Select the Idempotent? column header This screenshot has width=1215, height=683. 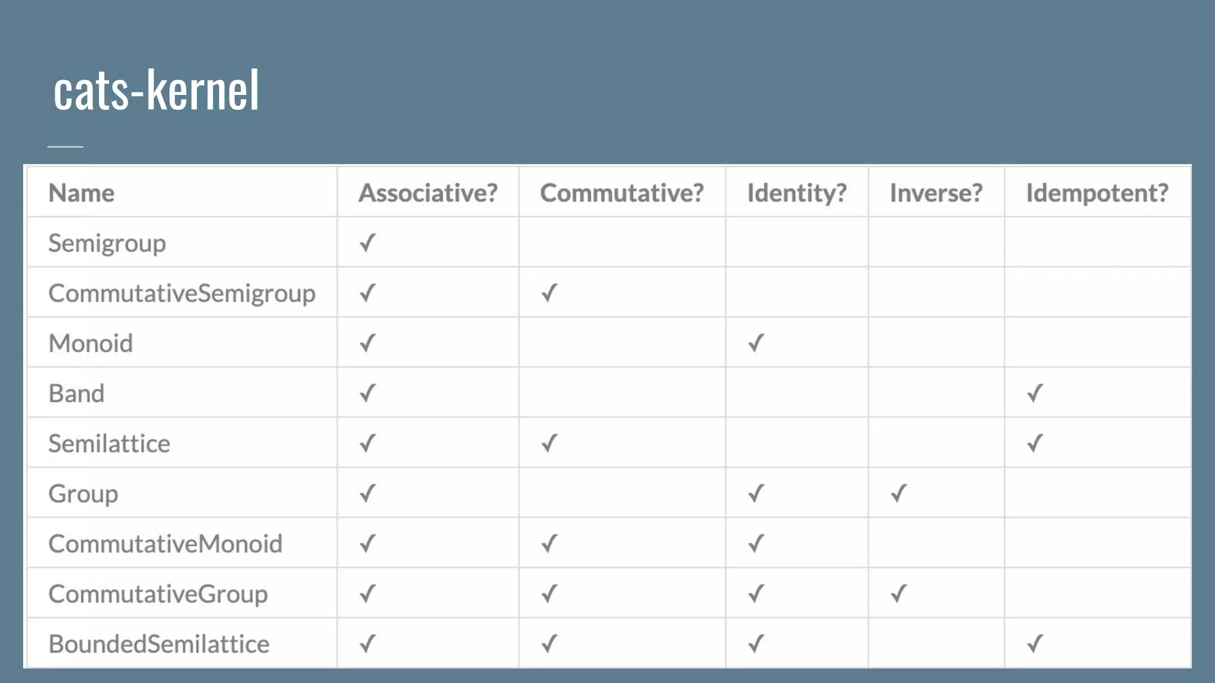tap(1097, 193)
